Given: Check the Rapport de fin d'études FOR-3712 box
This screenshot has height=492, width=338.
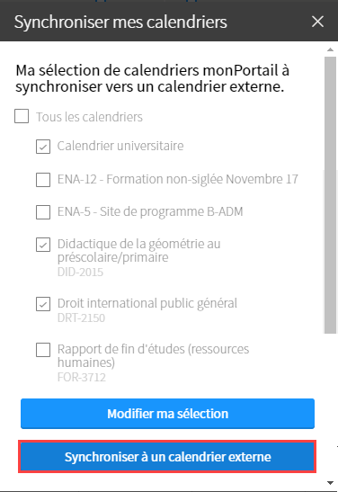Looking at the screenshot, I should [43, 350].
